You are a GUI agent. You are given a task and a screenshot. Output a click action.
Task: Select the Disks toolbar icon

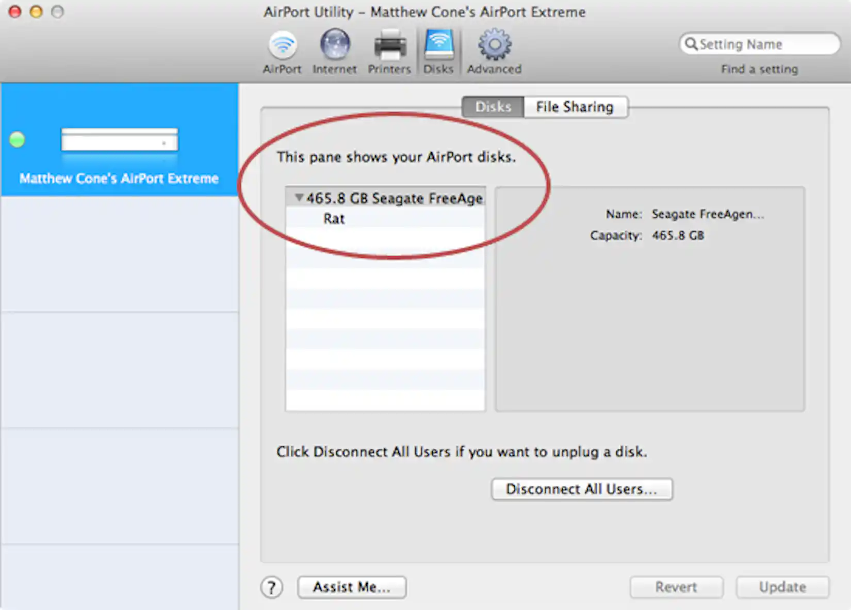point(438,49)
